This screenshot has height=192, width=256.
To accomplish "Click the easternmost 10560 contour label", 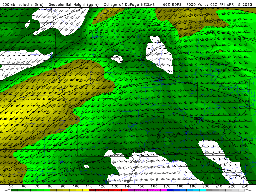I will click(187, 83).
